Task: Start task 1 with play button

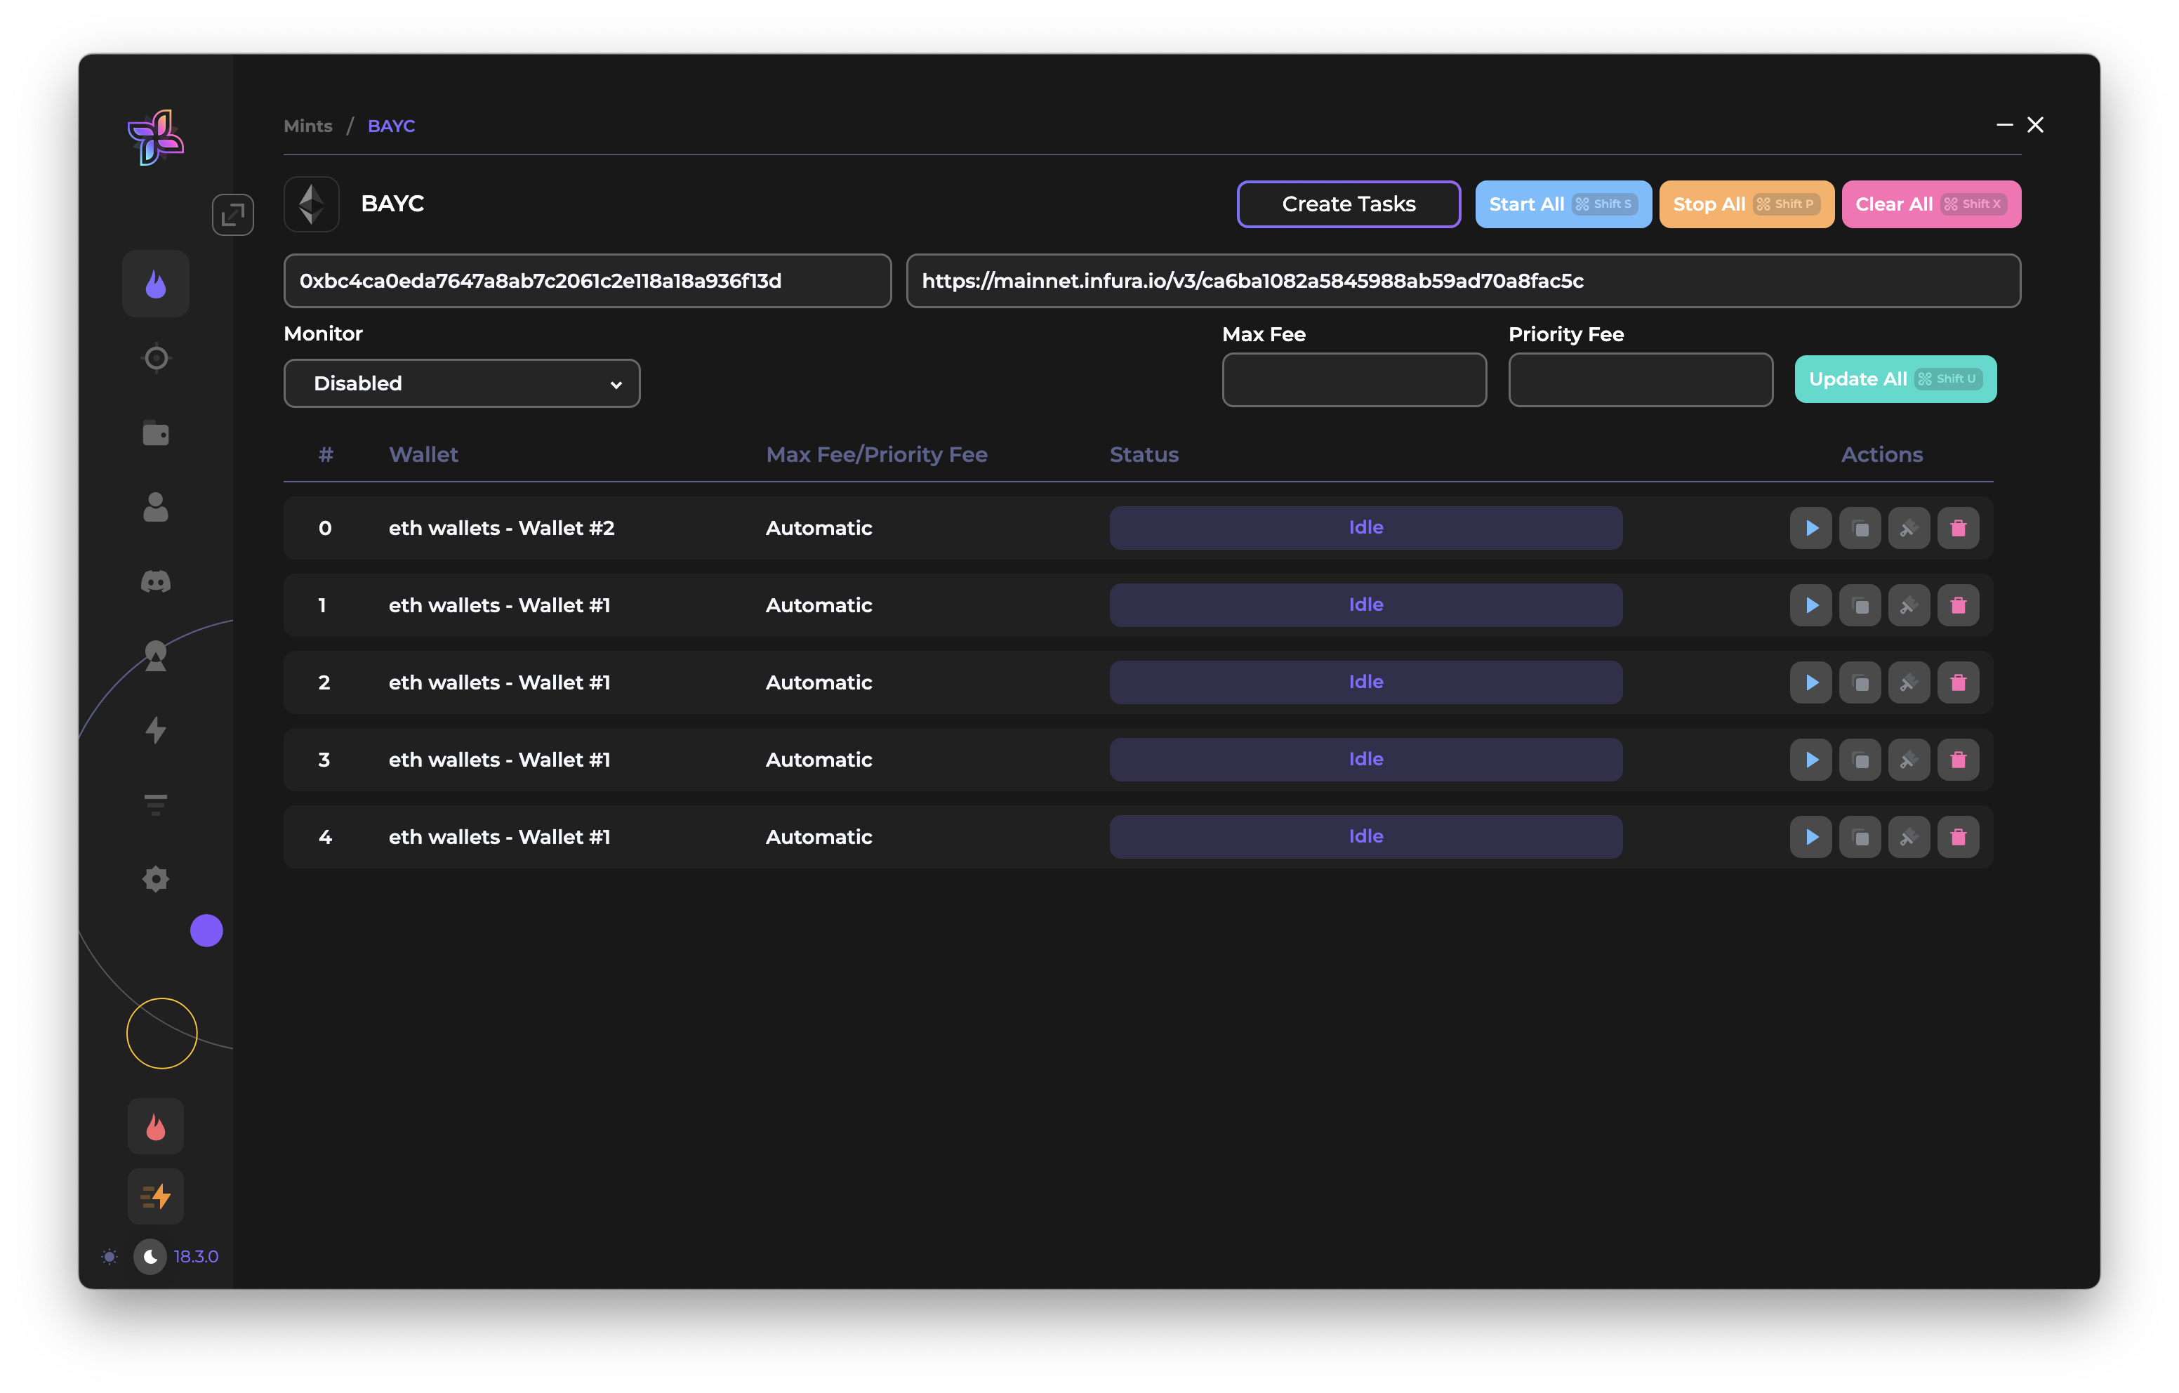Action: (1810, 605)
